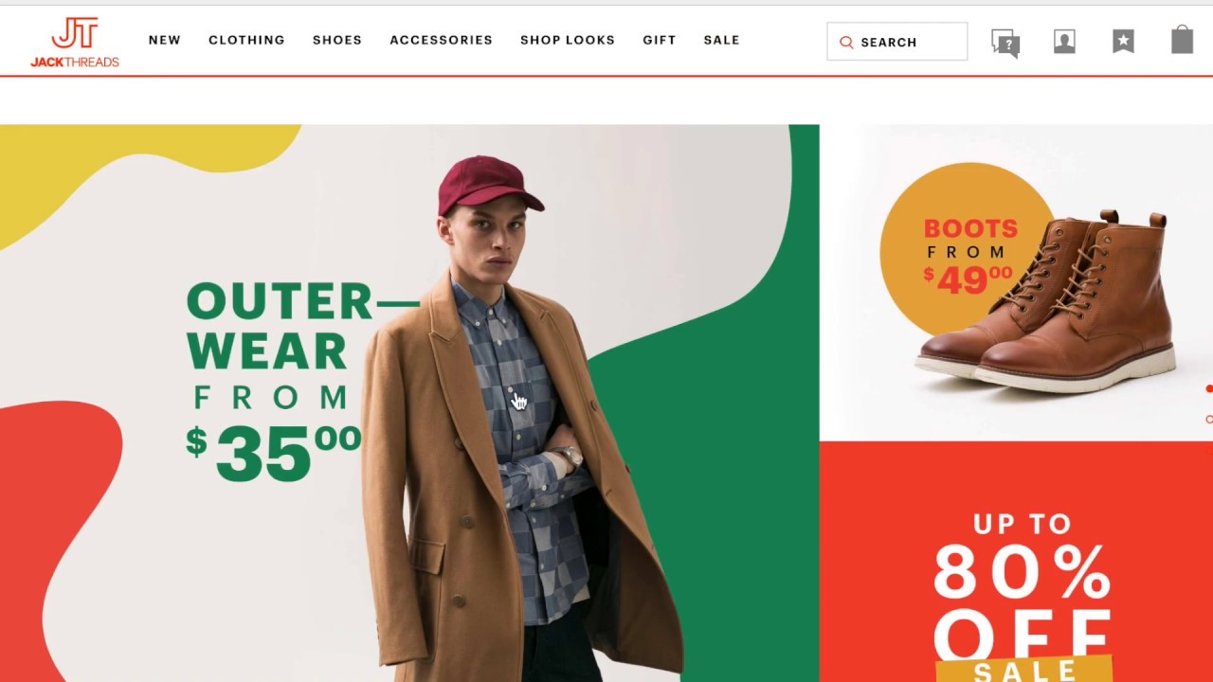
Task: Open SHOP LOOKS in navigation
Action: tap(568, 40)
